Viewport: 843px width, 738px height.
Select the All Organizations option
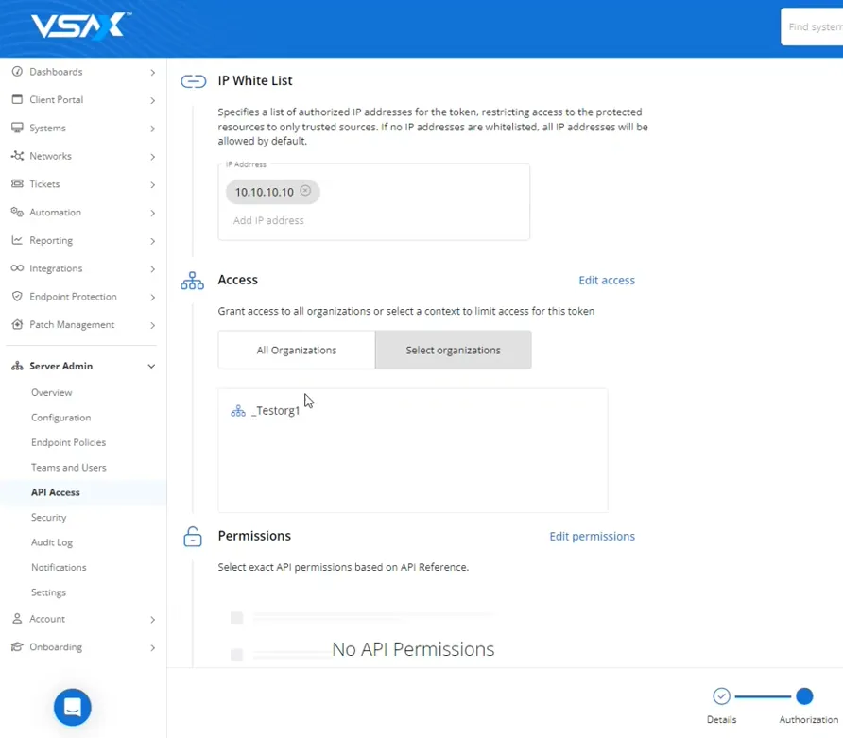297,350
